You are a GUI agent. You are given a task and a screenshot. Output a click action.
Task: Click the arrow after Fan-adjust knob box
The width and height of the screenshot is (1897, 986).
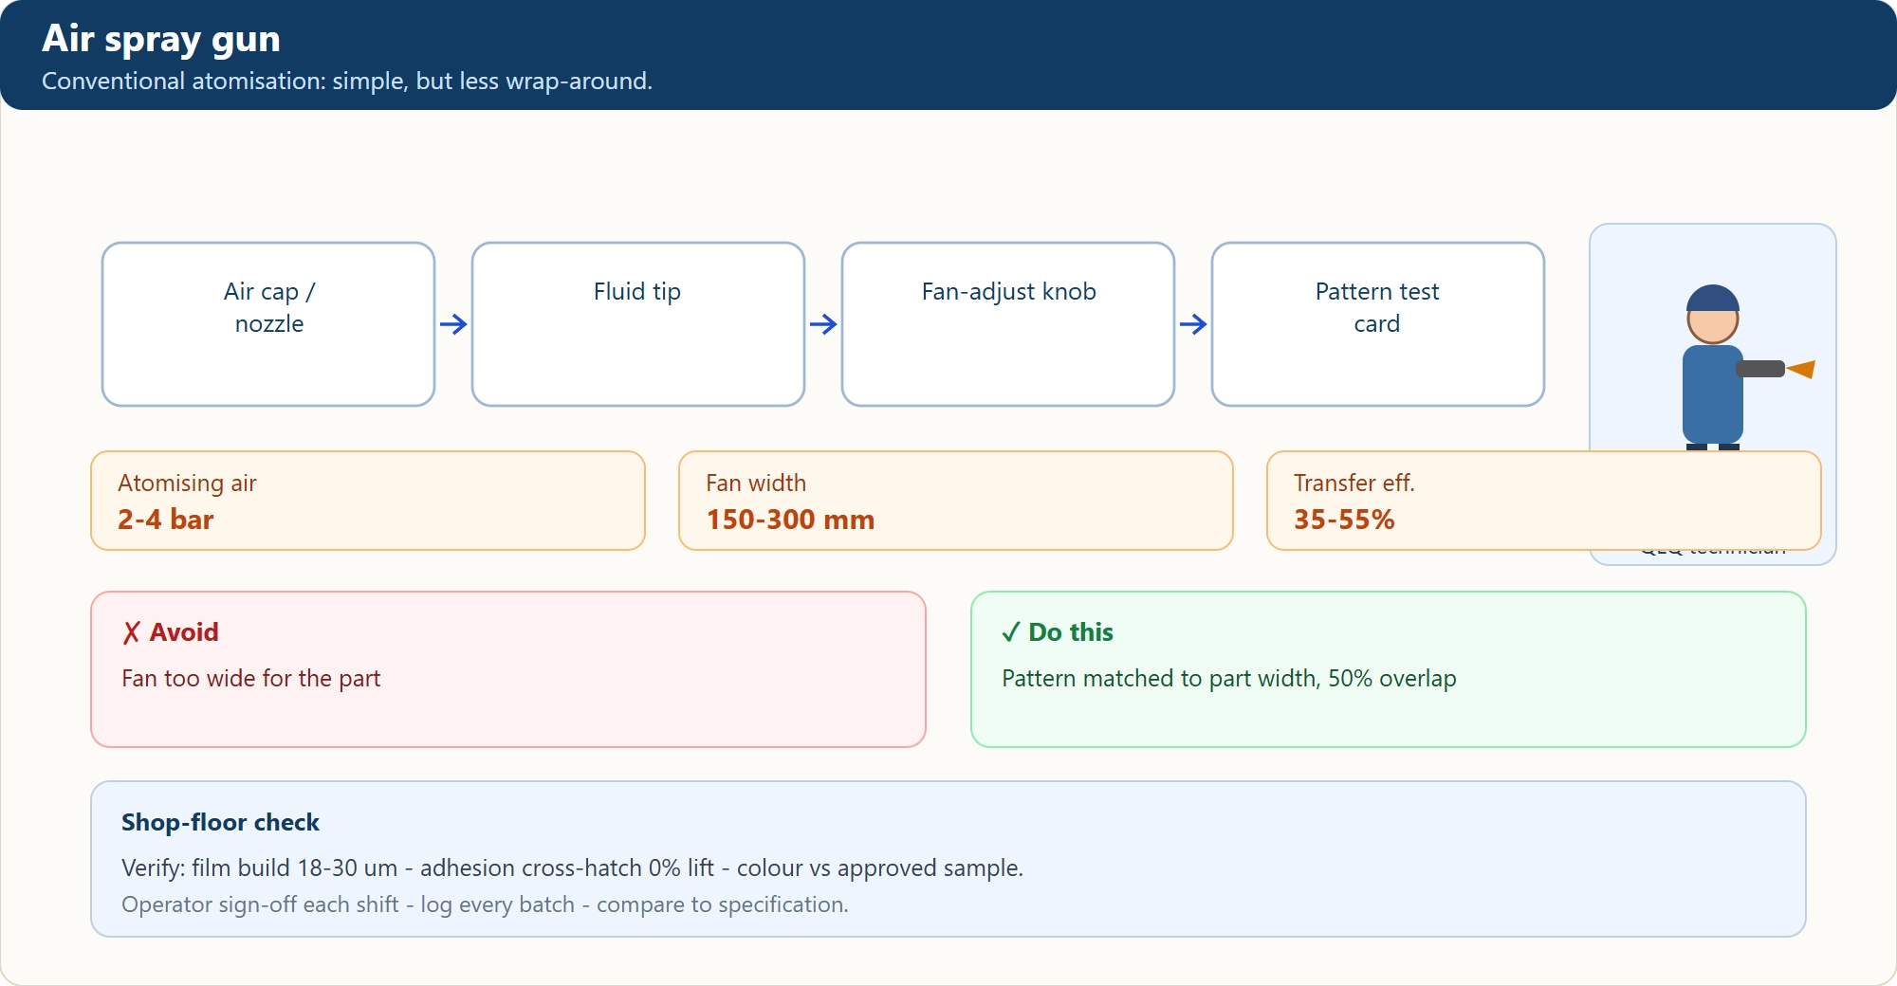coord(1193,324)
